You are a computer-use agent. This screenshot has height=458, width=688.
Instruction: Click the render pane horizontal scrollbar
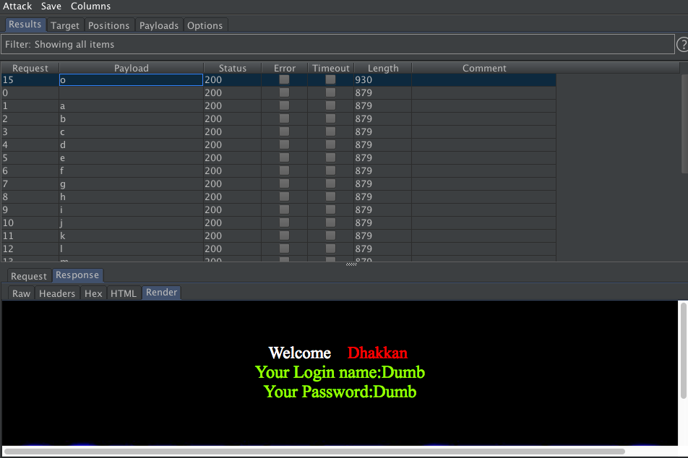click(314, 451)
